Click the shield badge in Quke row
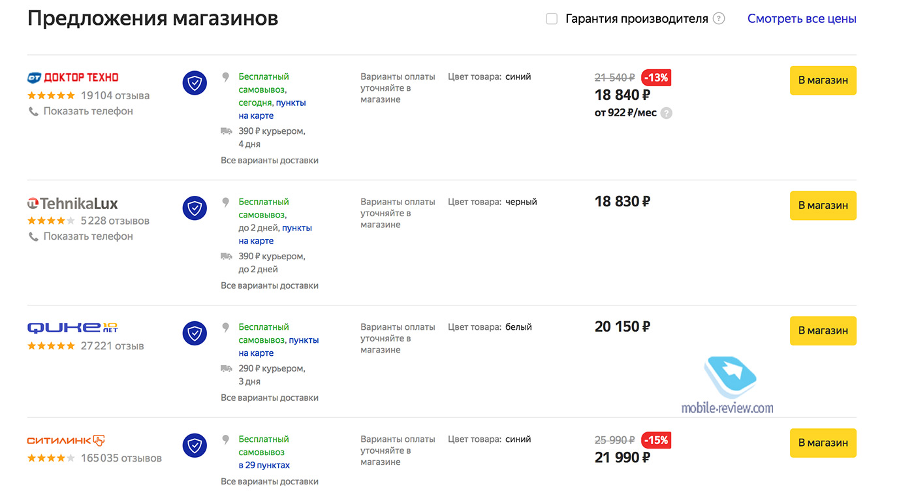Image resolution: width=914 pixels, height=491 pixels. coord(195,333)
